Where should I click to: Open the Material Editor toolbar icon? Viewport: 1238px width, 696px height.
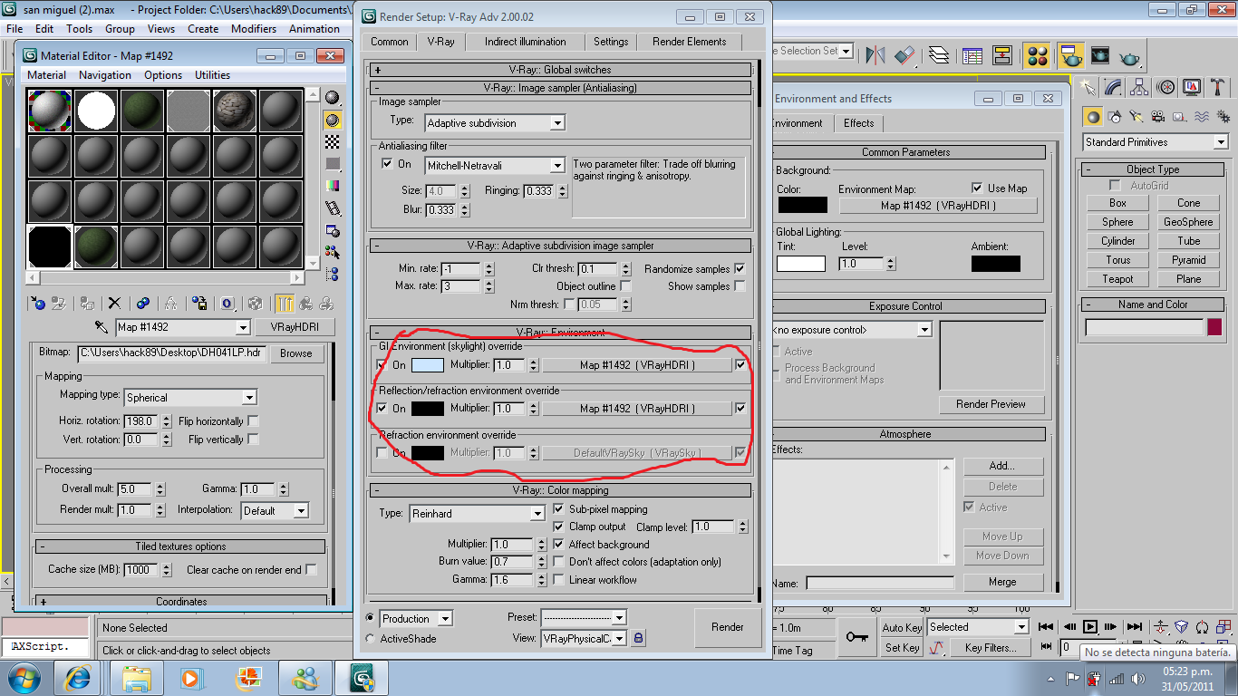(1039, 55)
